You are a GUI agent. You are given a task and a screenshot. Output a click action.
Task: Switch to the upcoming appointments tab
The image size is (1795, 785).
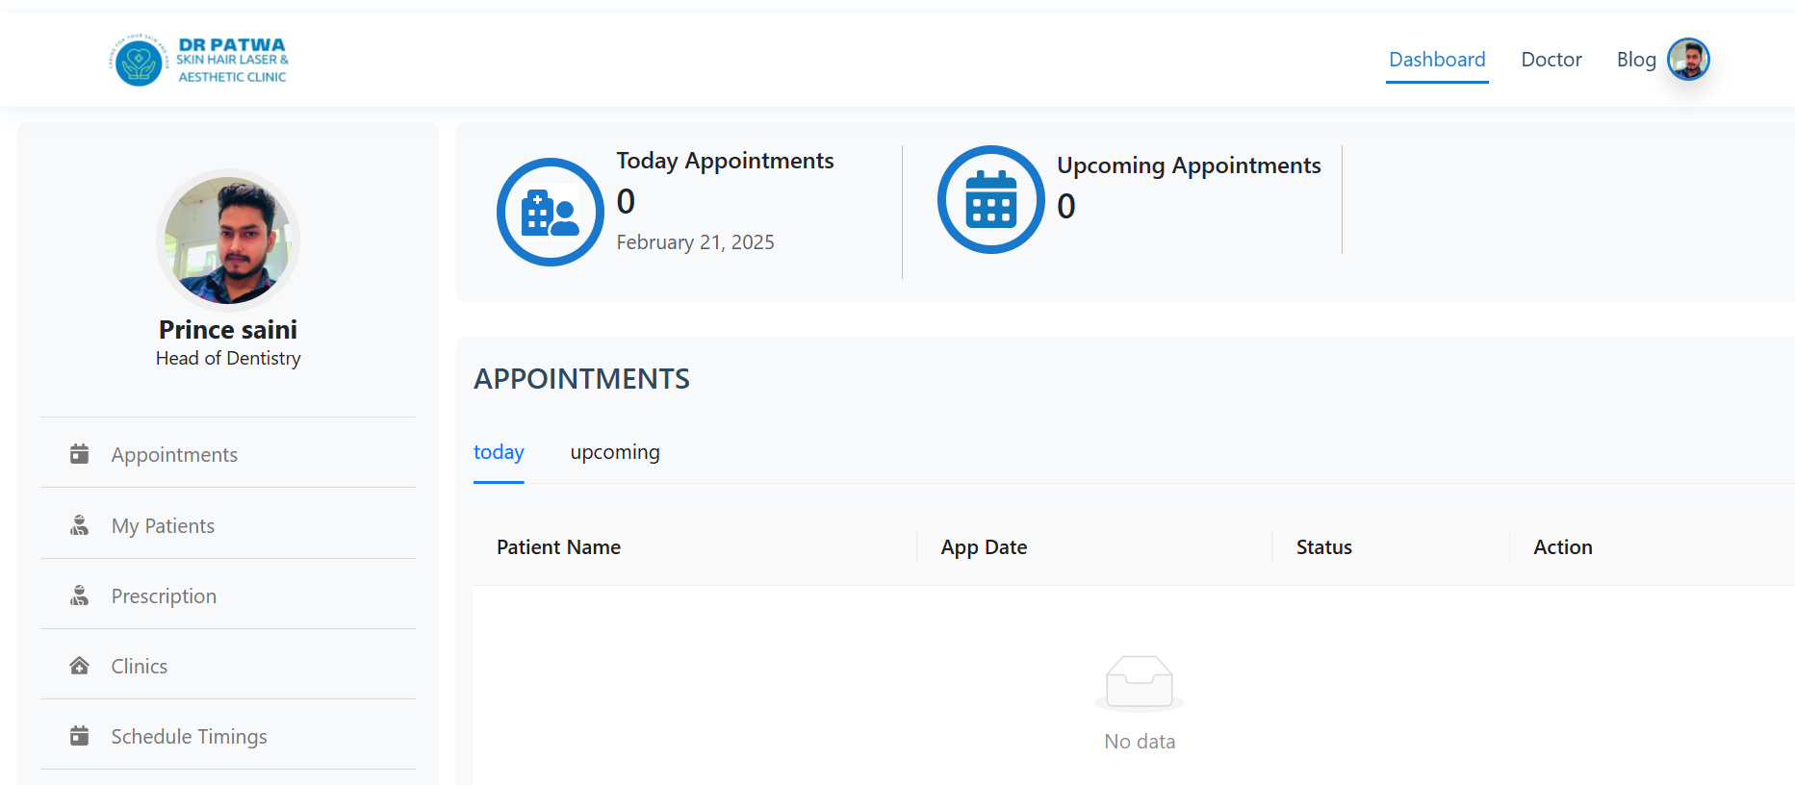click(615, 452)
